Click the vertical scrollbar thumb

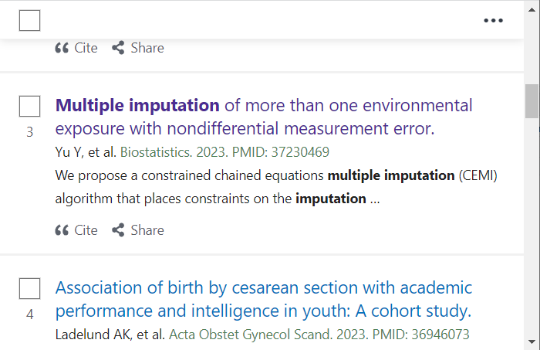[x=532, y=101]
